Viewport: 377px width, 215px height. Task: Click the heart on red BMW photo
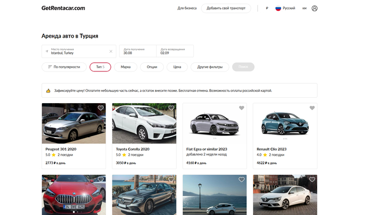[100, 180]
